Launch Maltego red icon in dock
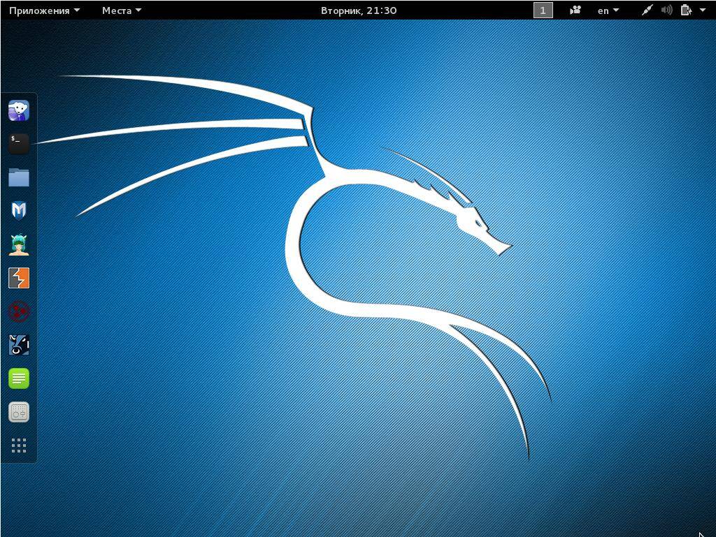716x537 pixels. 19,311
